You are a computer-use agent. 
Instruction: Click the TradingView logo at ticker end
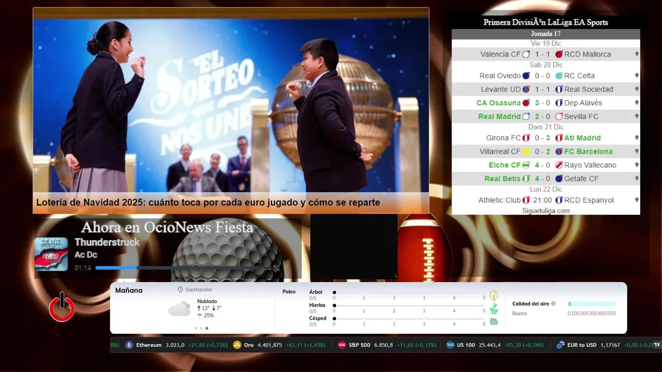(657, 345)
